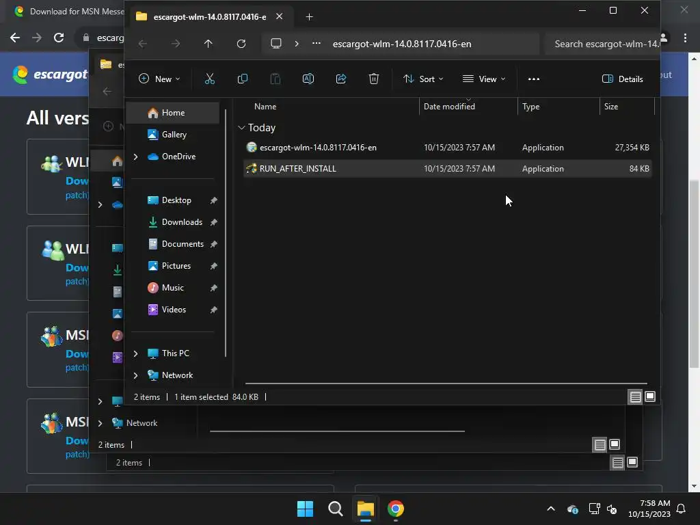Sort by Name column header

265,107
